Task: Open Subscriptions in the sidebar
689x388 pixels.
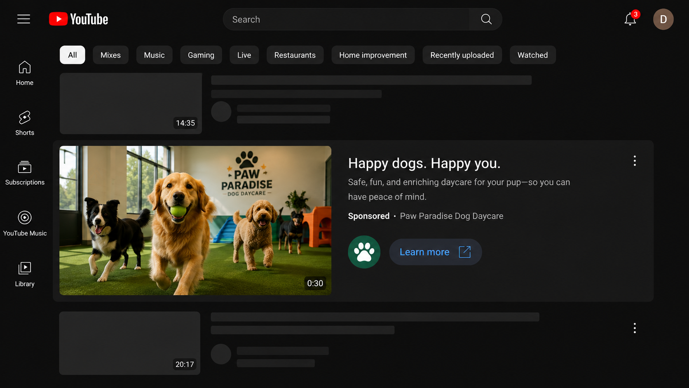Action: tap(25, 173)
